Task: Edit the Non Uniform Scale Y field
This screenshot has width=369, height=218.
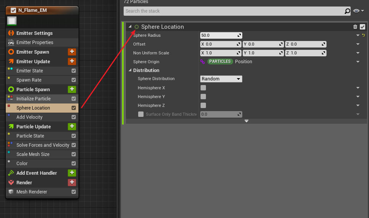Action: [263, 53]
